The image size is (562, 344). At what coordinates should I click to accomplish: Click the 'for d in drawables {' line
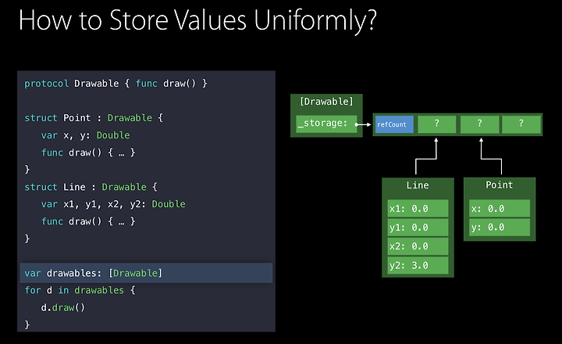pos(80,290)
